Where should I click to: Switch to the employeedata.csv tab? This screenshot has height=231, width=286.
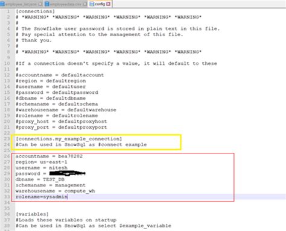click(66, 4)
